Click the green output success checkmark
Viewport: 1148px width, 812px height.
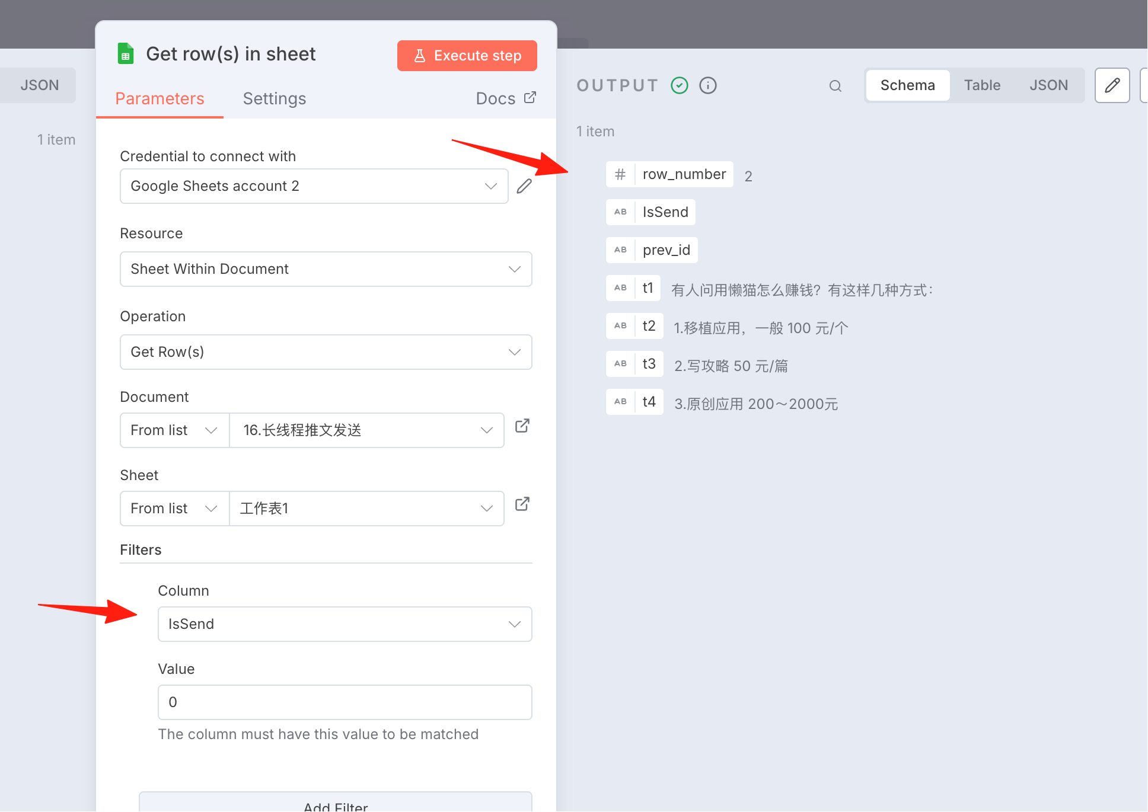680,86
